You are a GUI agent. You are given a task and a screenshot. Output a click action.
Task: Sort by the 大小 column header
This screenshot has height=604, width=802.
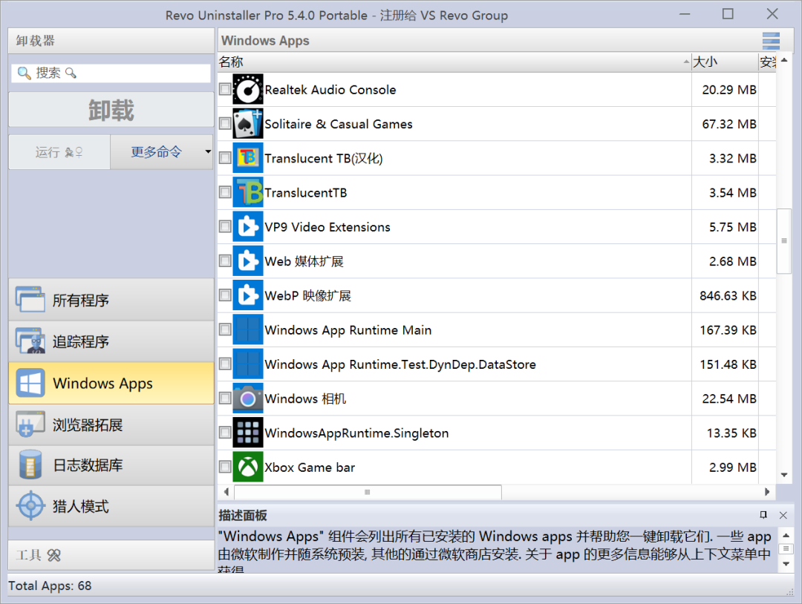click(x=725, y=62)
